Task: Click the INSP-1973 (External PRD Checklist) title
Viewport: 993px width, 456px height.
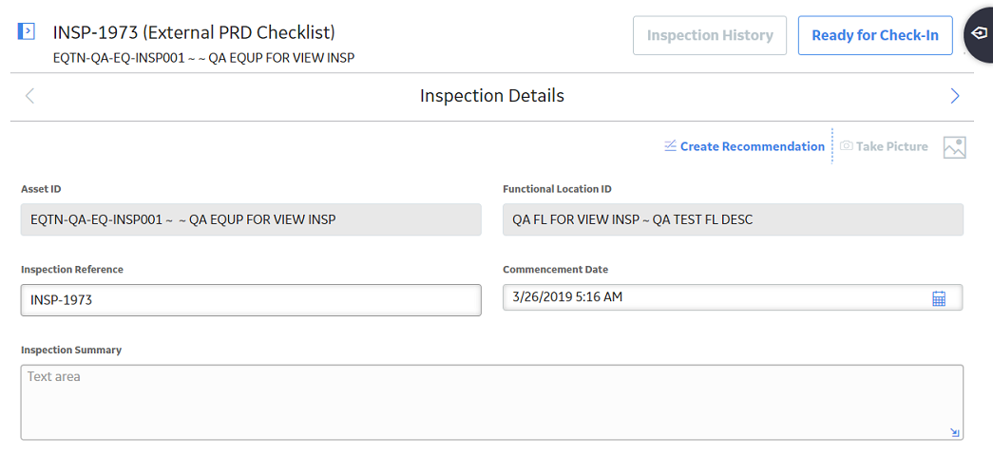Action: coord(194,31)
